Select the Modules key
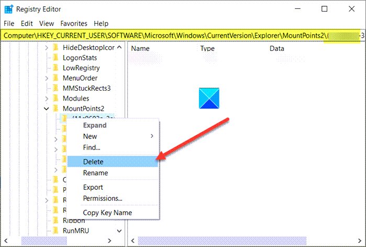This screenshot has width=366, height=247. tap(76, 99)
